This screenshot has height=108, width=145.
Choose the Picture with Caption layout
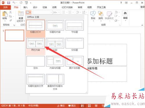point(75,63)
